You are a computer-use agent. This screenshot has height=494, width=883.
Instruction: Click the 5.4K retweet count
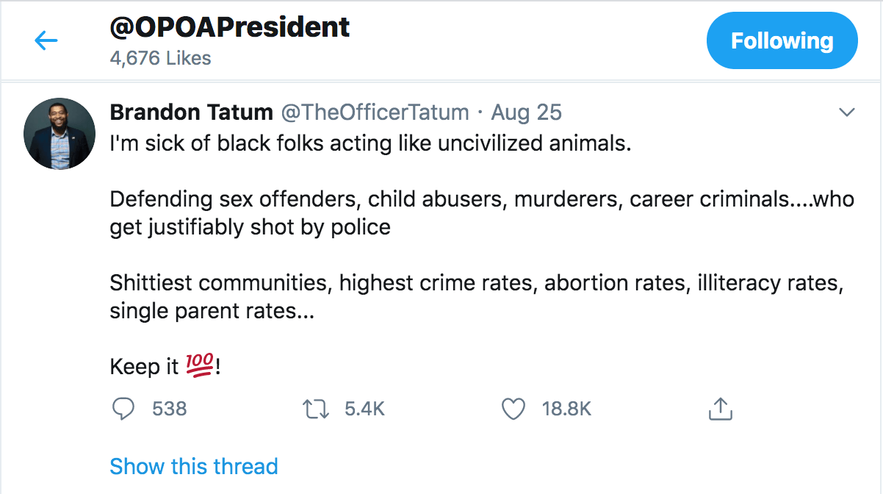(365, 409)
